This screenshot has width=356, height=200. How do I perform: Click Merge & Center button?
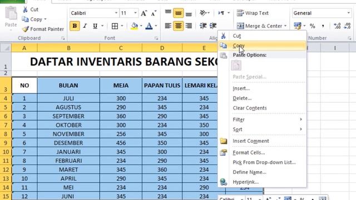(259, 26)
